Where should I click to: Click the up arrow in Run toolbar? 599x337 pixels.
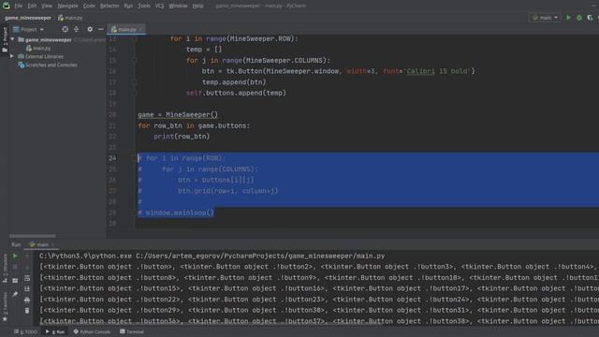click(x=27, y=256)
